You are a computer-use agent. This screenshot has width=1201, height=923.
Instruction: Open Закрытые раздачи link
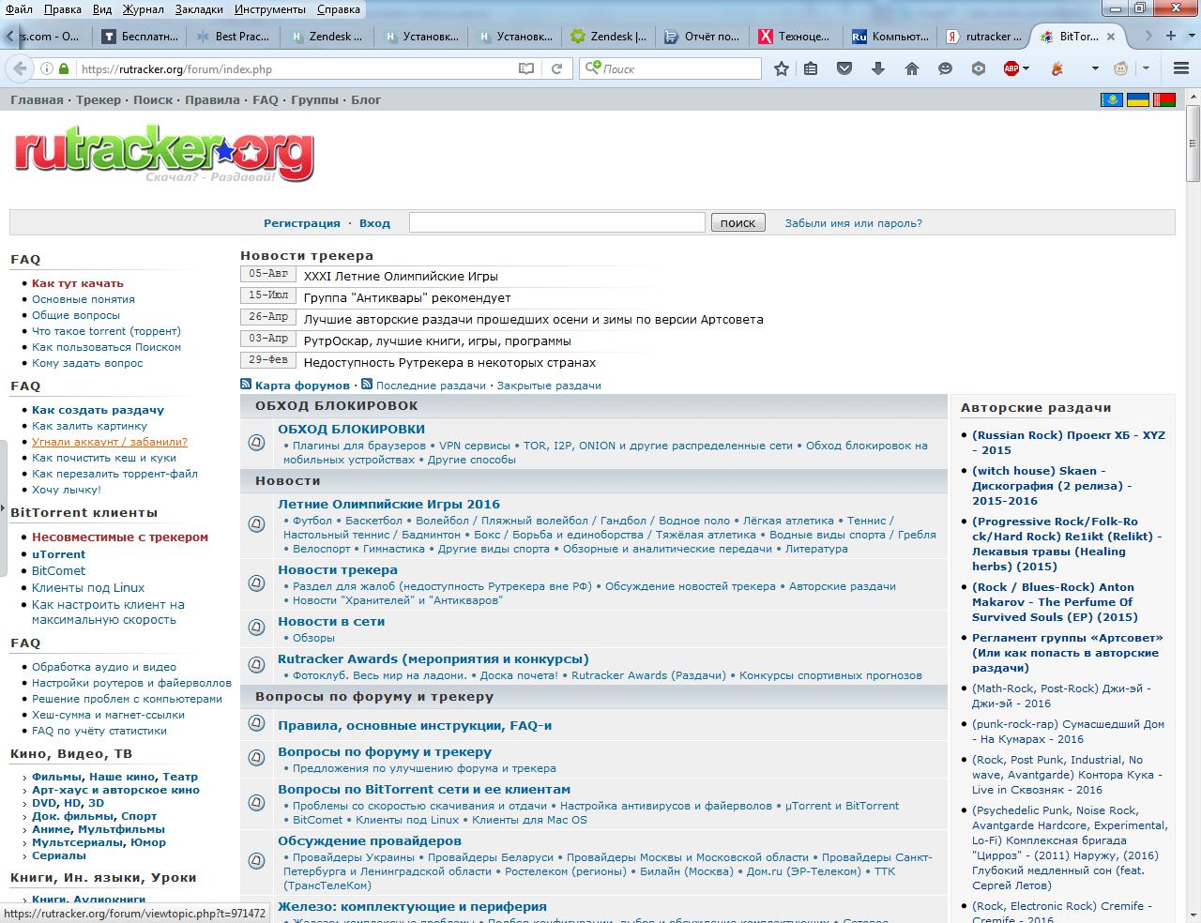pyautogui.click(x=549, y=386)
